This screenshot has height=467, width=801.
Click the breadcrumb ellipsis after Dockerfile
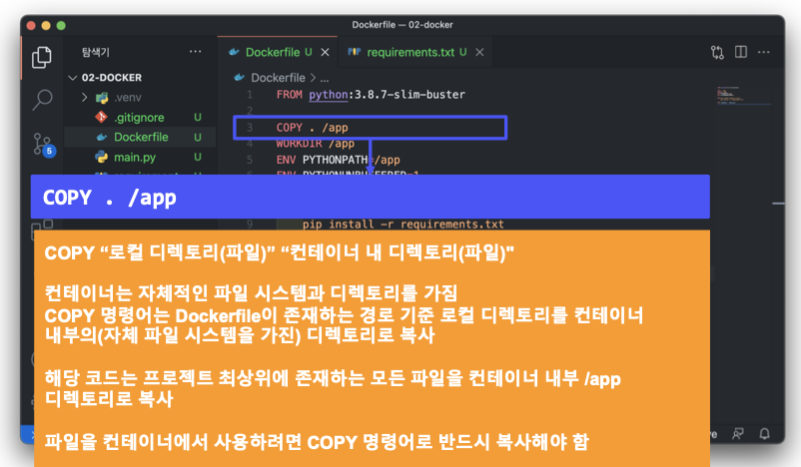point(325,78)
